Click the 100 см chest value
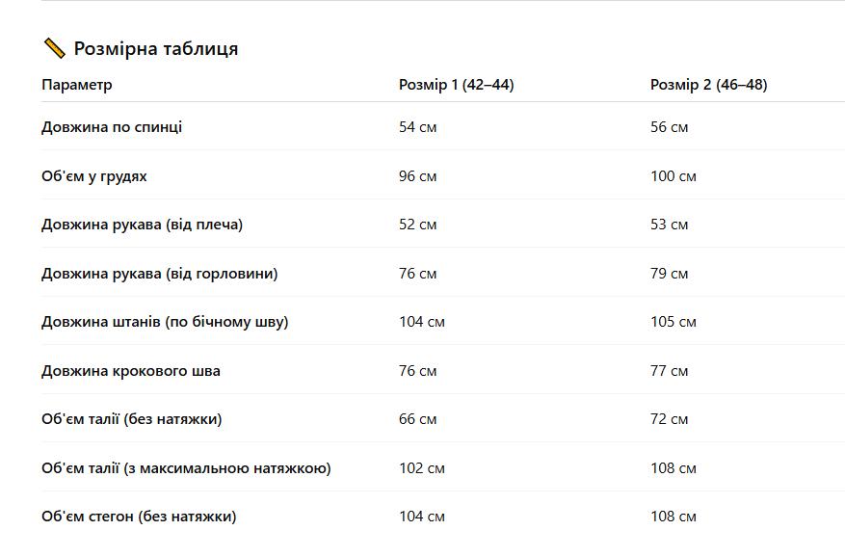Image resolution: width=845 pixels, height=557 pixels. [x=673, y=176]
